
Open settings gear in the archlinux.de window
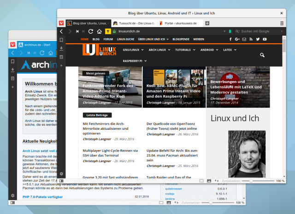click(x=12, y=196)
